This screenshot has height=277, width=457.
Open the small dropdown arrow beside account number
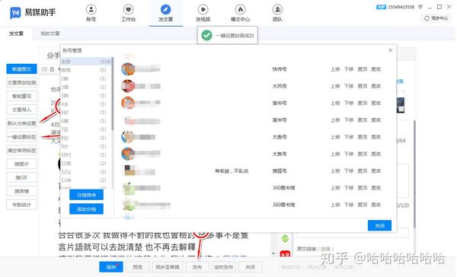[420, 7]
